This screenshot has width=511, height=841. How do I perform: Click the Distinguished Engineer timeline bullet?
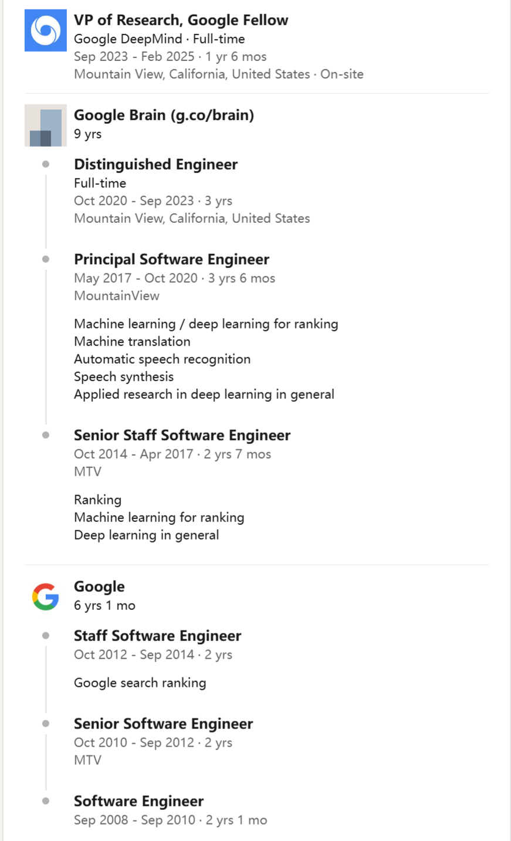[46, 164]
